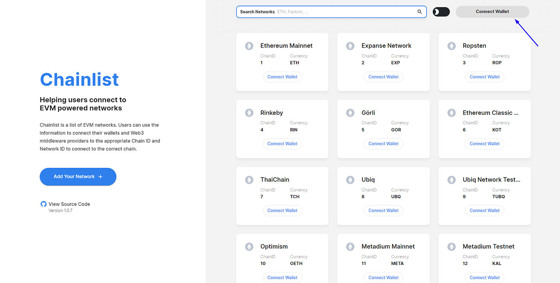
Task: Connect wallet to Metadium Mainnet
Action: [384, 277]
